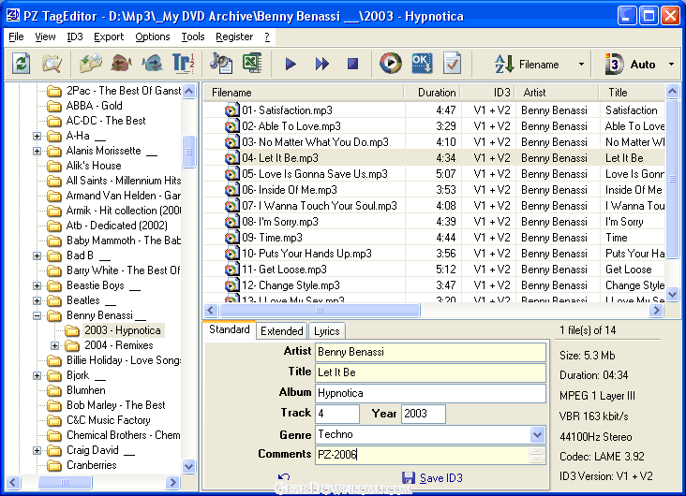Image resolution: width=686 pixels, height=496 pixels.
Task: Expand the 2004 - Remixes subfolder
Action: click(54, 345)
